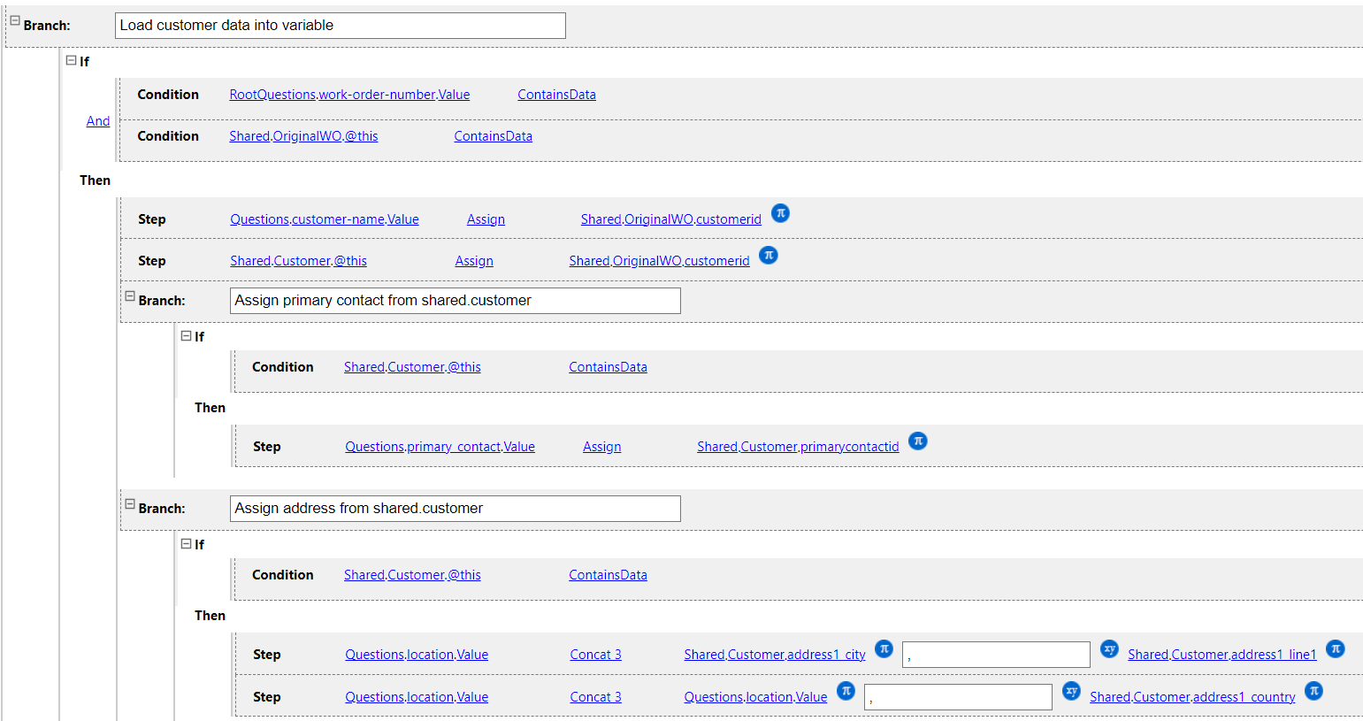Click pi icon after Shared.Customer.address1_city
Image resolution: width=1363 pixels, height=721 pixels.
(x=884, y=648)
